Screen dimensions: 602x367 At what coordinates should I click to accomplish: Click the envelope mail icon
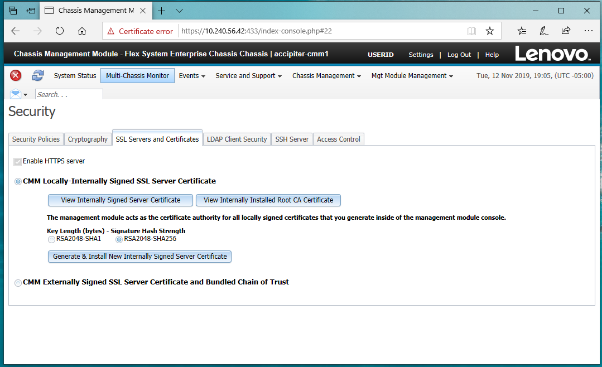click(x=16, y=94)
